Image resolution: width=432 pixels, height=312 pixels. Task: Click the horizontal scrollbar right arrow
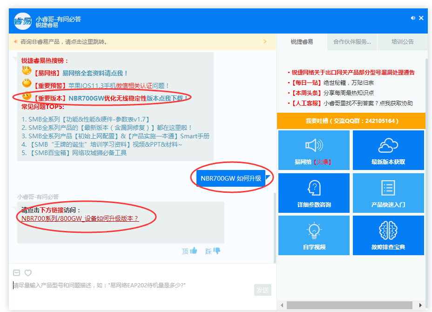coord(420,305)
